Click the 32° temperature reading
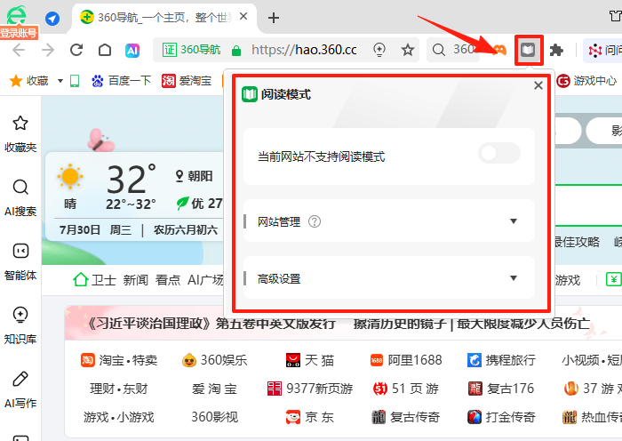This screenshot has width=622, height=441. pyautogui.click(x=132, y=179)
